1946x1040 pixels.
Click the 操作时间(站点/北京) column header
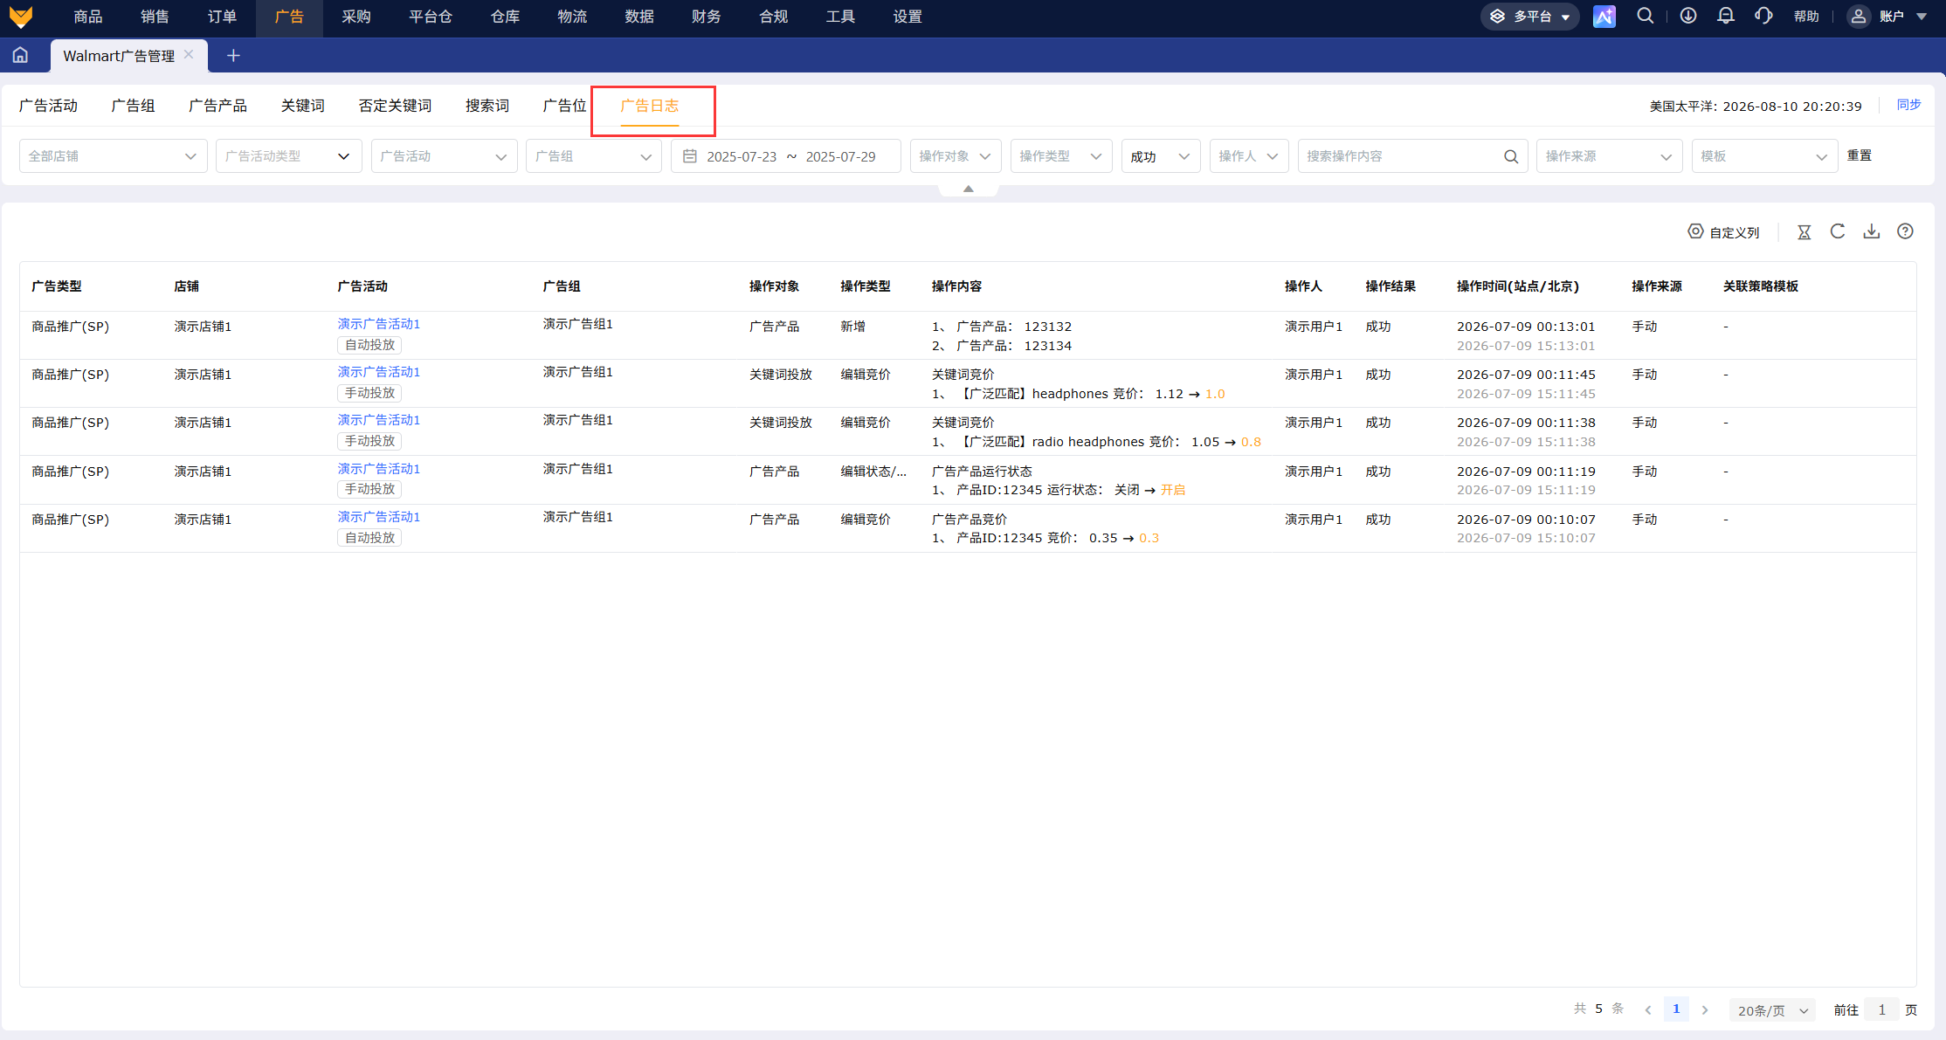pos(1518,286)
